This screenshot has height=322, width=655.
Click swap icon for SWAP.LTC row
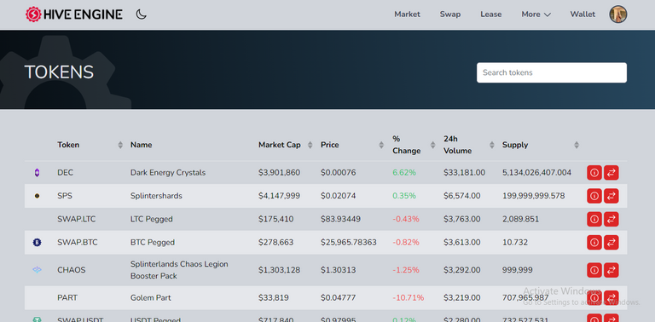pos(612,219)
